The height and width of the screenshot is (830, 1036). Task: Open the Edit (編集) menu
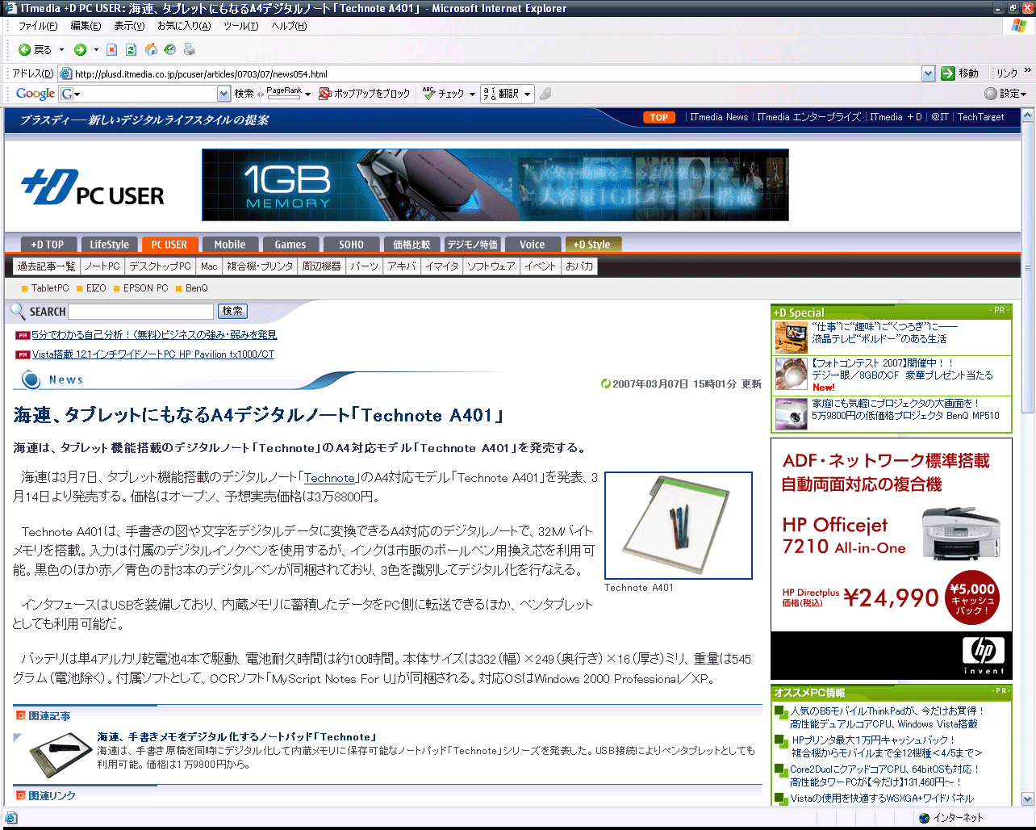[86, 26]
